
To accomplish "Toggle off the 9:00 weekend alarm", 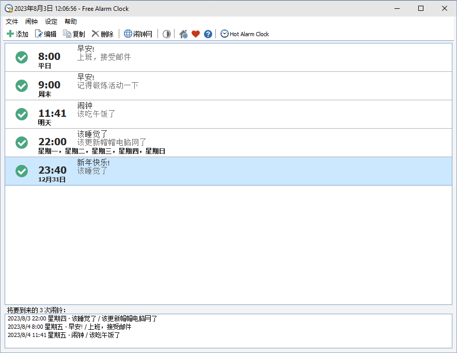I will 22,86.
